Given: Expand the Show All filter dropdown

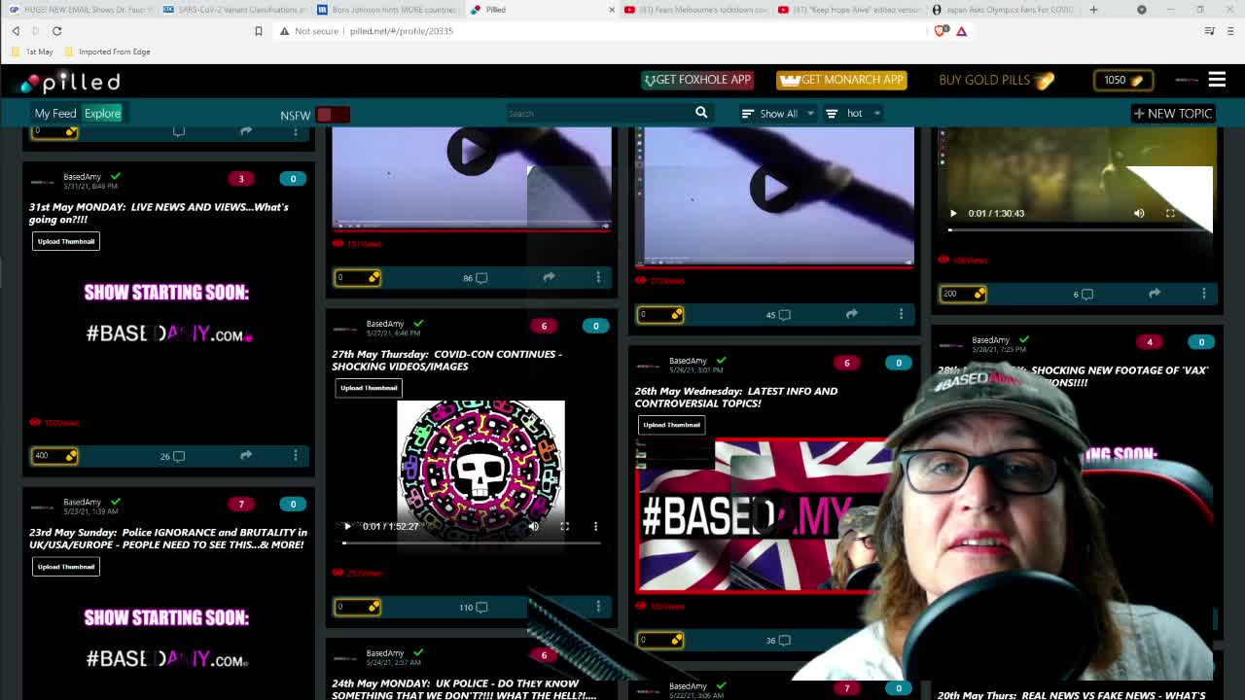Looking at the screenshot, I should [x=777, y=114].
